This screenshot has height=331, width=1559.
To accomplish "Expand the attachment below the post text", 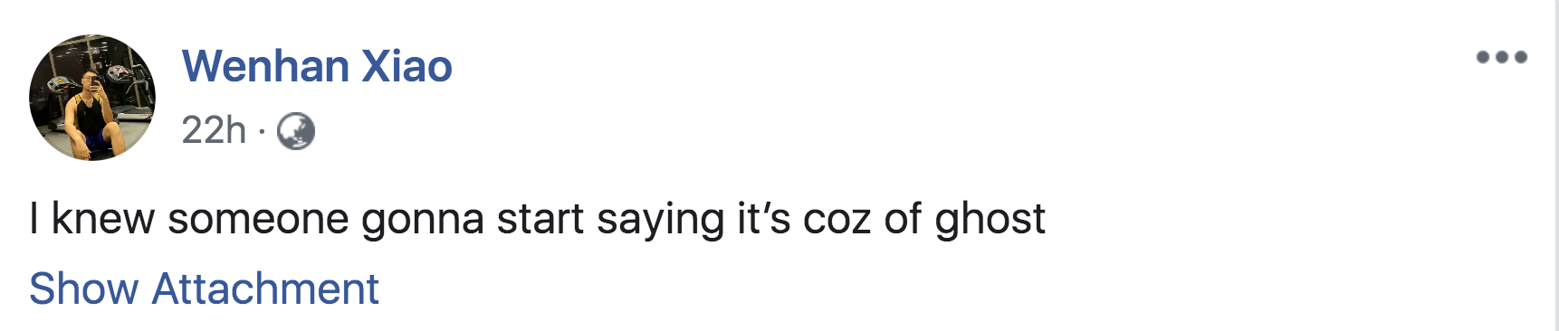I will pyautogui.click(x=204, y=289).
